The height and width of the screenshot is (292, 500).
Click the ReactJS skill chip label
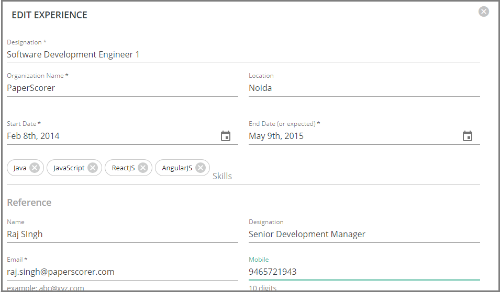click(123, 168)
